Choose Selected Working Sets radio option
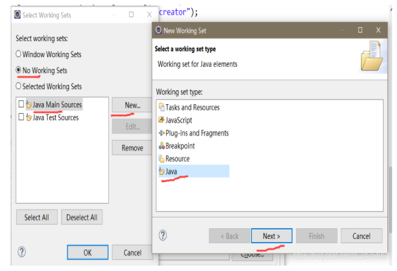 [x=18, y=86]
